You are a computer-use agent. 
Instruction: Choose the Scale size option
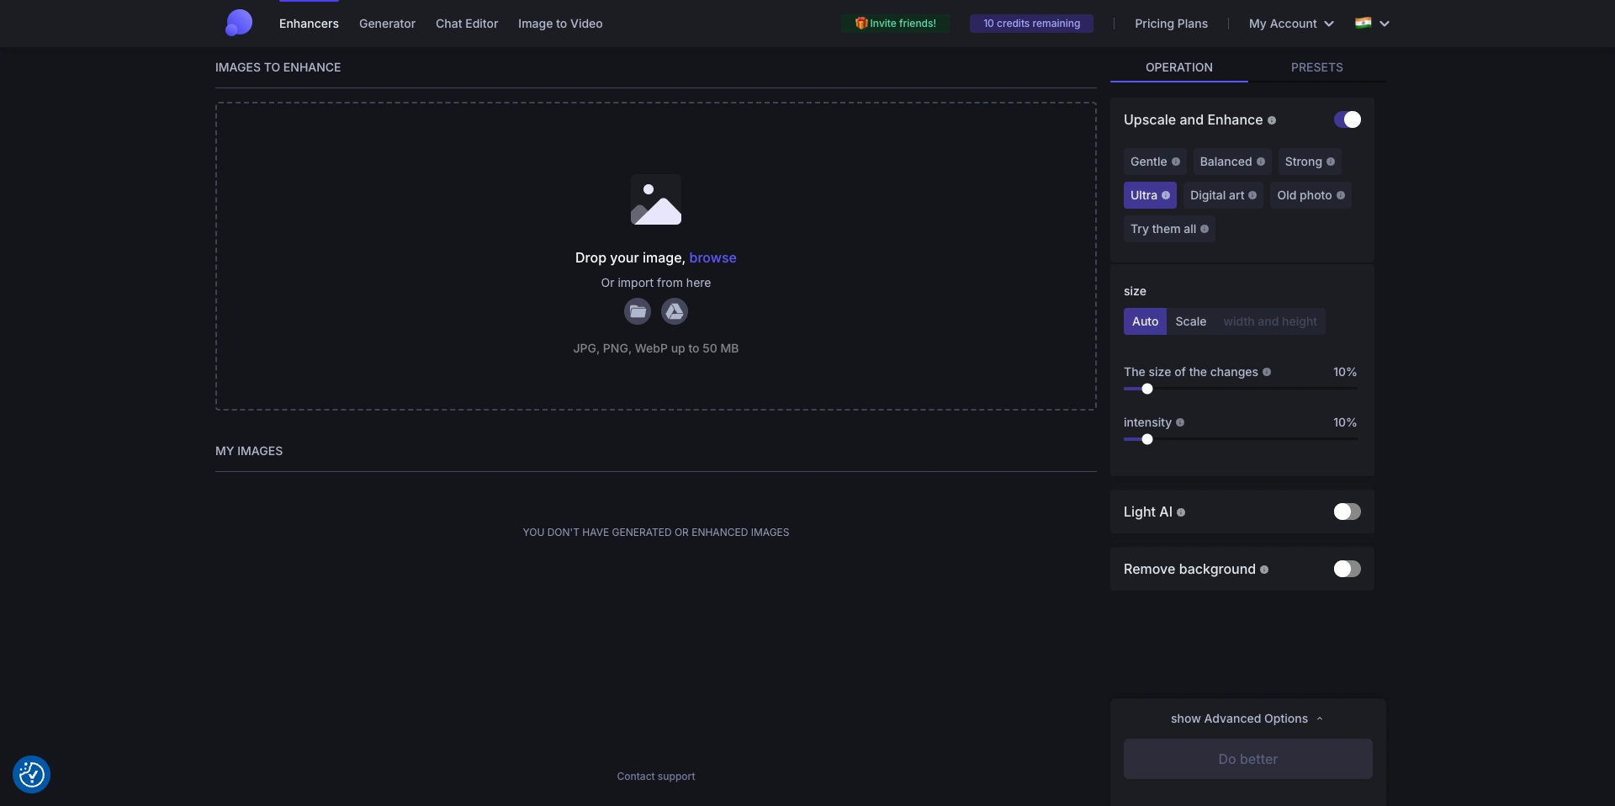[x=1190, y=321]
